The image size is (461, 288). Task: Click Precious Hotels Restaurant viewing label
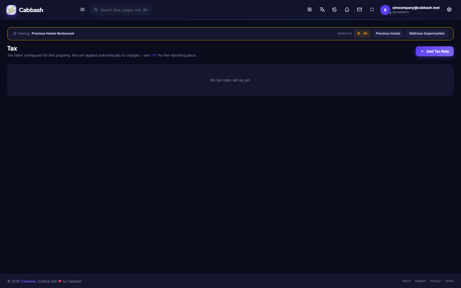[53, 34]
